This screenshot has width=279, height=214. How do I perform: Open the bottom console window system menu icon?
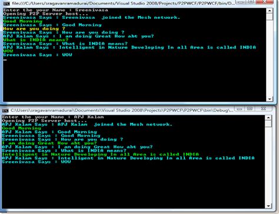pos(5,111)
